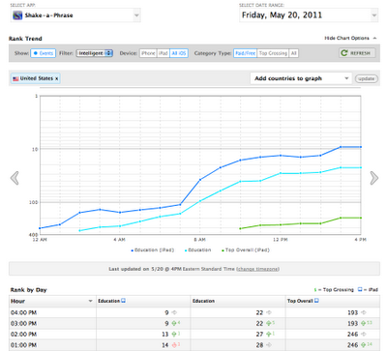Select the 03:00 PM row

click(194, 323)
